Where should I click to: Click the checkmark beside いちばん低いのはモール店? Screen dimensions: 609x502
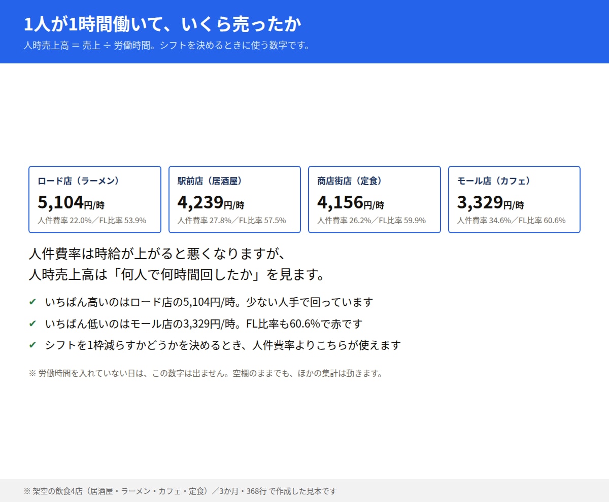(x=32, y=324)
